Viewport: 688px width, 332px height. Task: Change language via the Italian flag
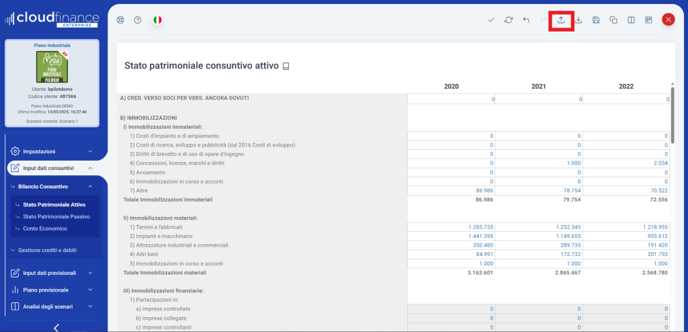(x=157, y=19)
